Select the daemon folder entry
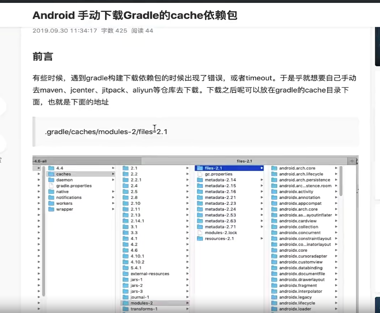 [x=64, y=180]
